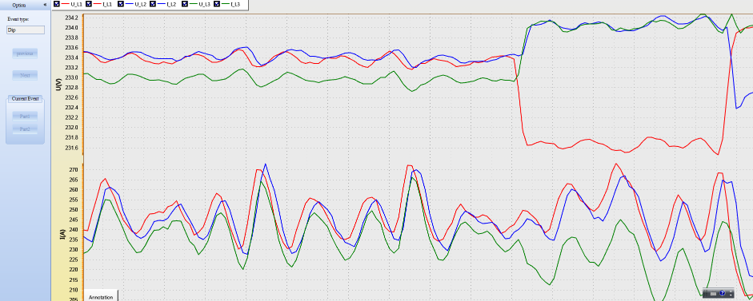Hide the U_L3 trace via checkbox

pos(186,4)
